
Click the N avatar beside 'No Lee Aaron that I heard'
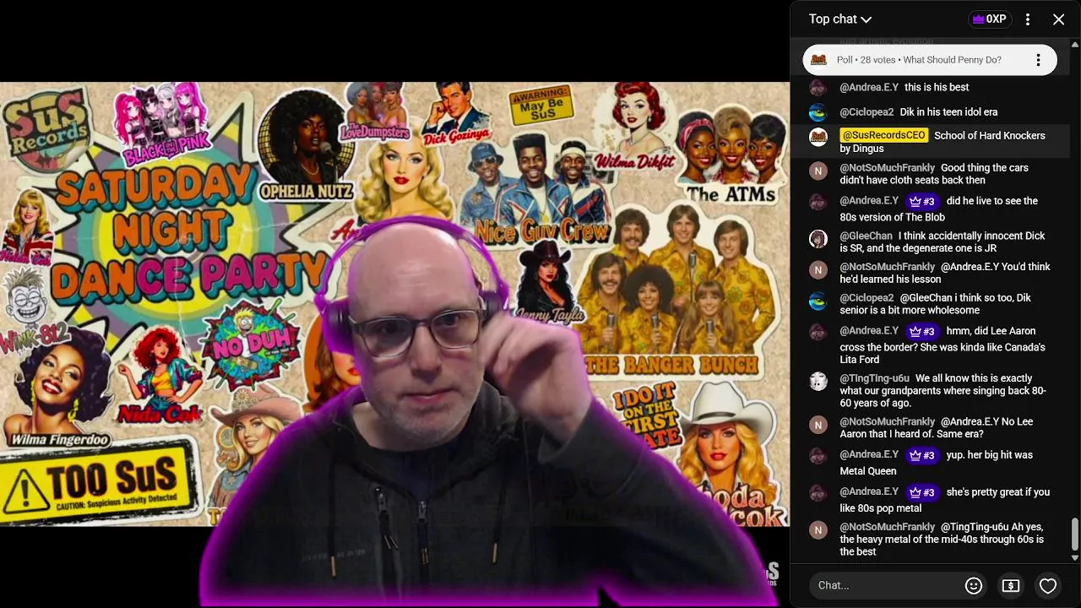coord(818,424)
